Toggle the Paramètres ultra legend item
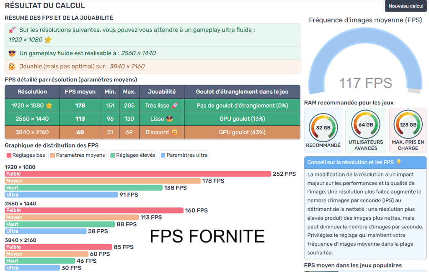The height and width of the screenshot is (272, 429). 184,155
